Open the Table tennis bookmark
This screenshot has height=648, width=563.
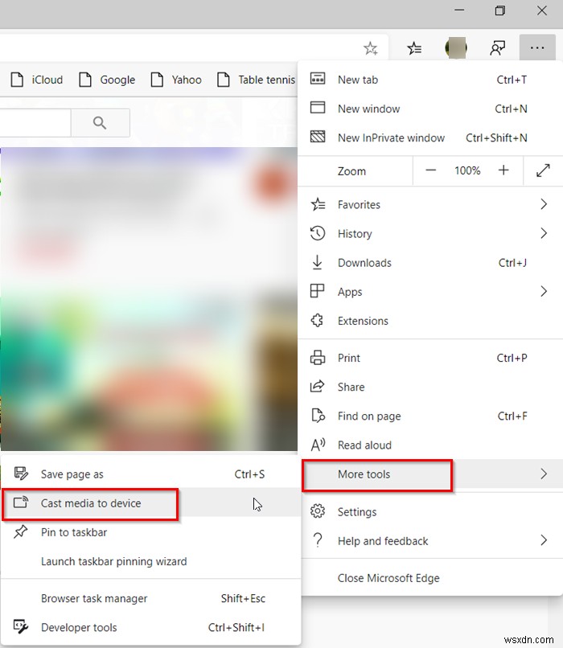coord(257,80)
